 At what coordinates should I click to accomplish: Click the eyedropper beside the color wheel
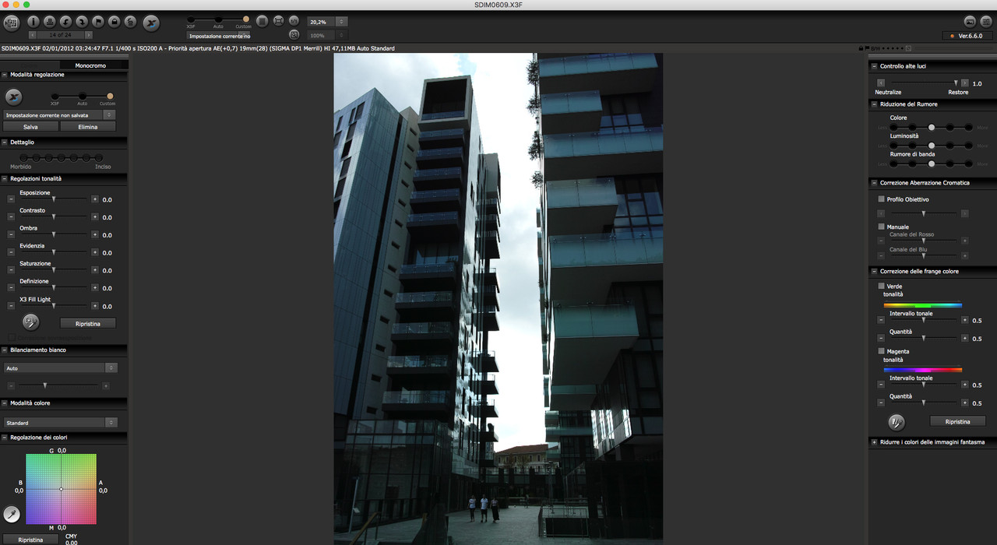(11, 514)
